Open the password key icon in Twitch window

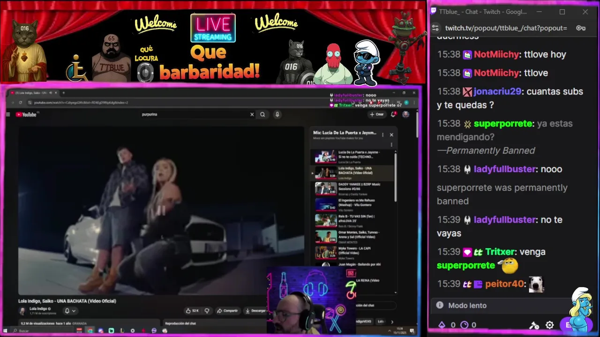click(581, 28)
